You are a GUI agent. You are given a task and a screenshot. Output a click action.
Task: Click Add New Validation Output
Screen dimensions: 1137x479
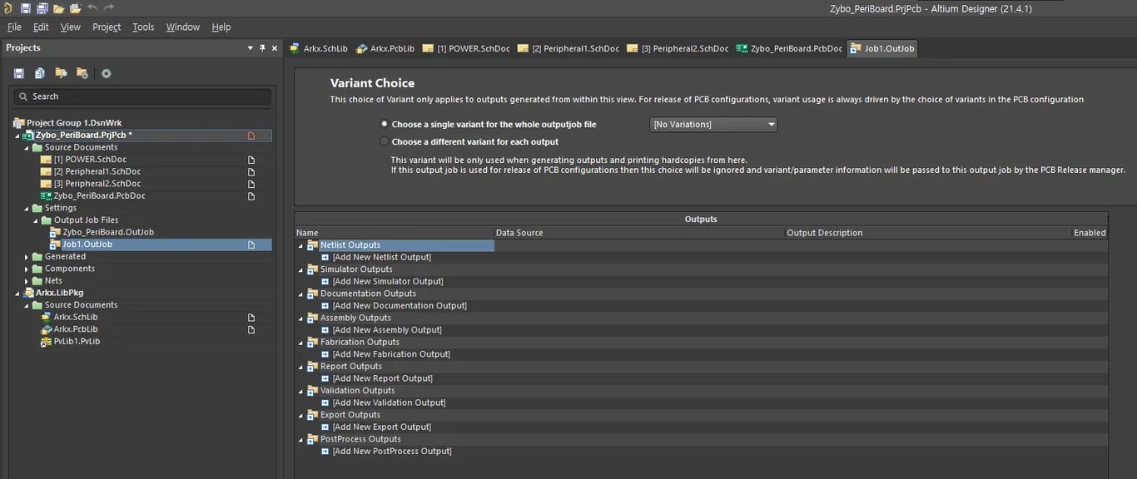(x=389, y=402)
